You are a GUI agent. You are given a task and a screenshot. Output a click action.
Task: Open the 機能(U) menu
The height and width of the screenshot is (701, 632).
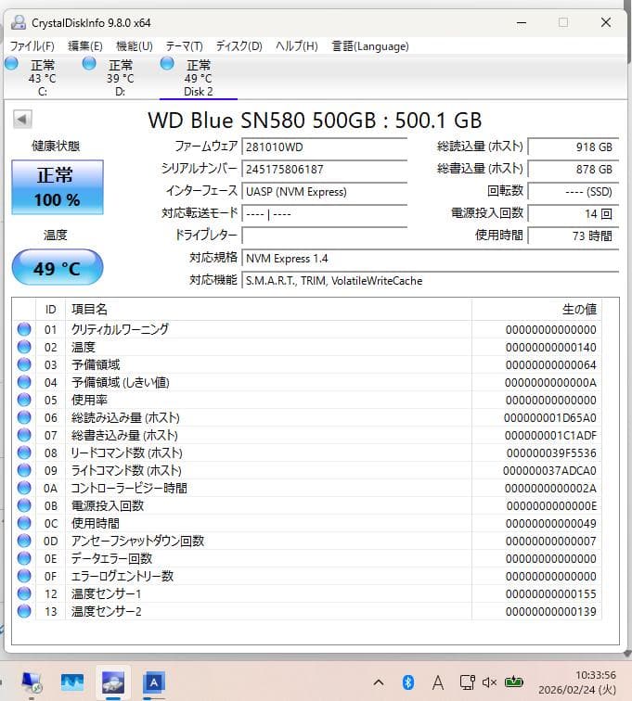click(x=135, y=46)
